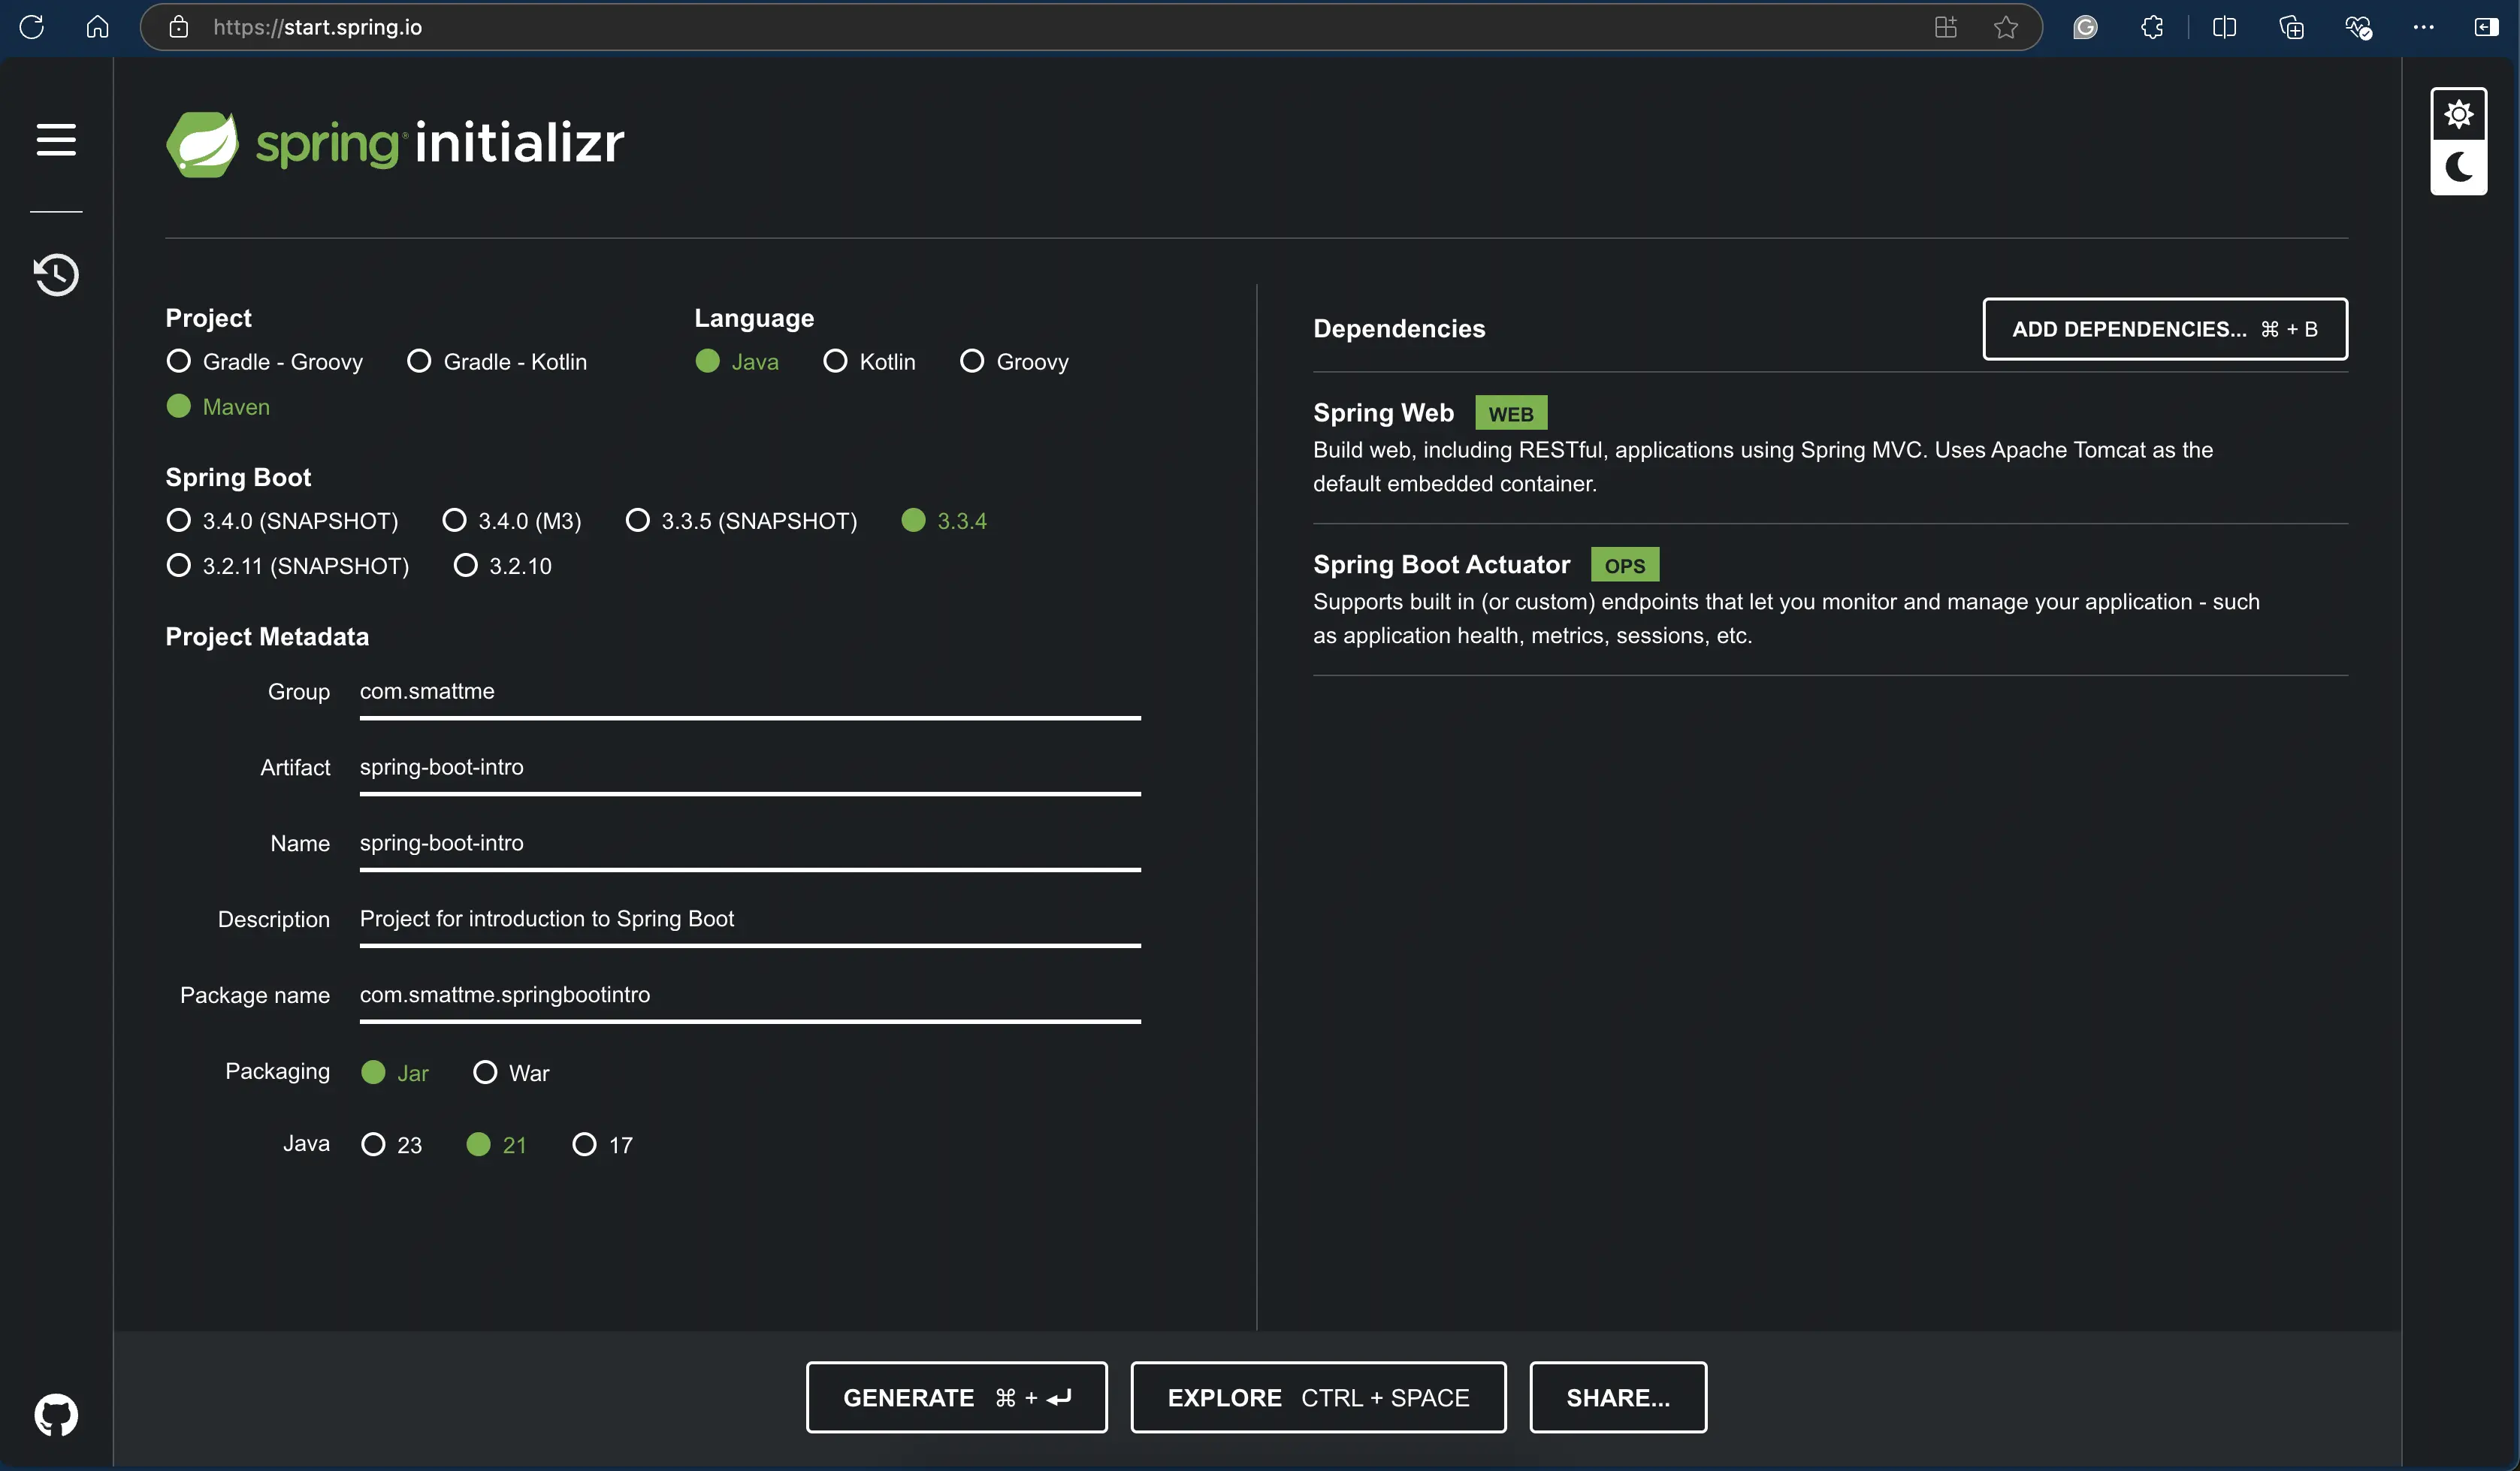Open browser essentials heart icon

coord(2358,27)
